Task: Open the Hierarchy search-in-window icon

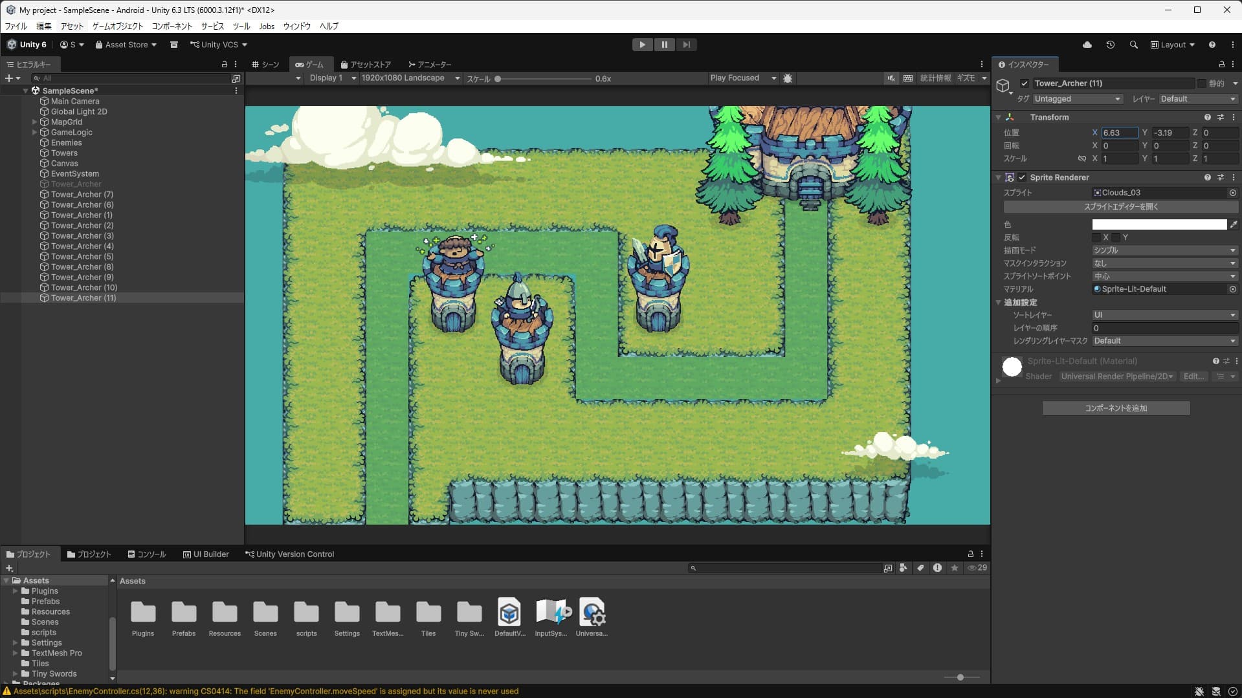Action: point(236,78)
